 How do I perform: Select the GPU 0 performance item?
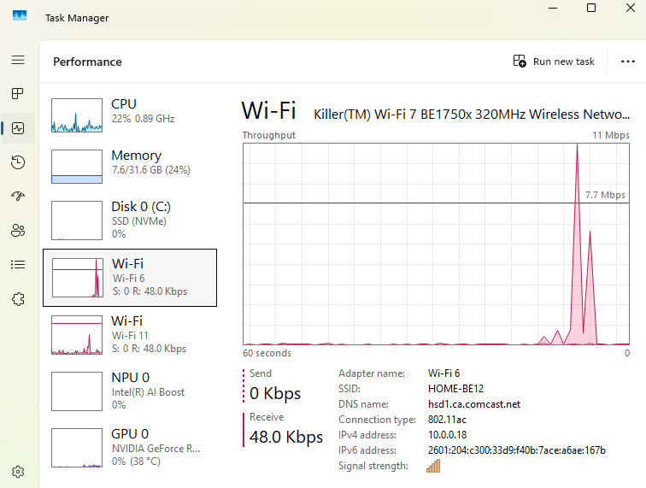pyautogui.click(x=130, y=448)
